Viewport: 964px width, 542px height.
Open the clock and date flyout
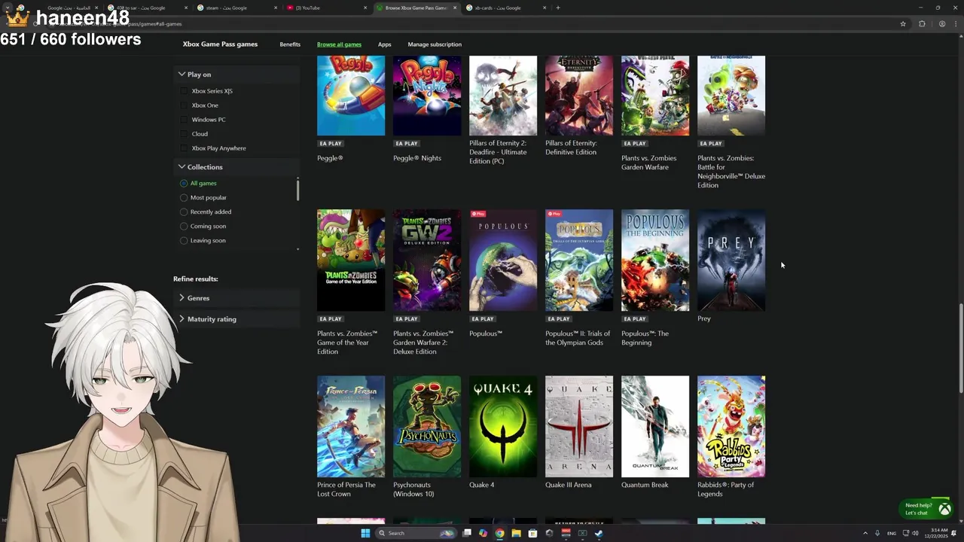[937, 533]
